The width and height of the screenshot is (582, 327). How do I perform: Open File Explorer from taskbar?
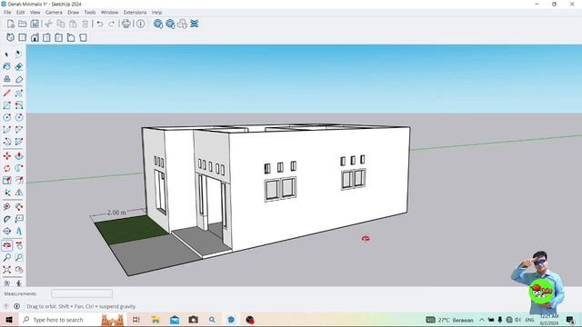[156, 320]
